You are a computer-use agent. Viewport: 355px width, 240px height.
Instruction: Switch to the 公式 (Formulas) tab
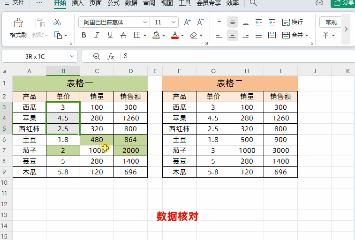click(113, 3)
